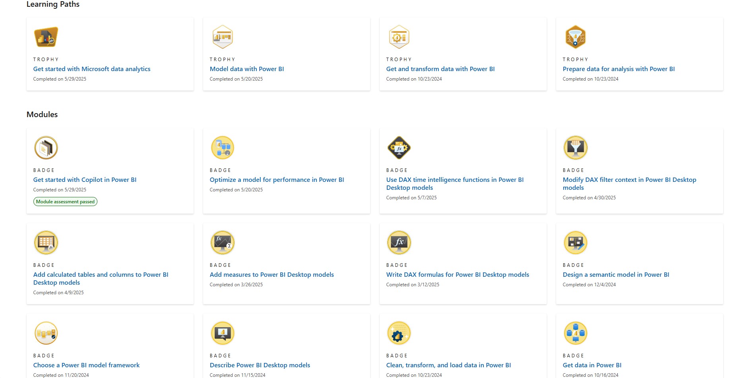The image size is (751, 378).
Task: Click the DAX time intelligence badge icon
Action: click(x=399, y=148)
